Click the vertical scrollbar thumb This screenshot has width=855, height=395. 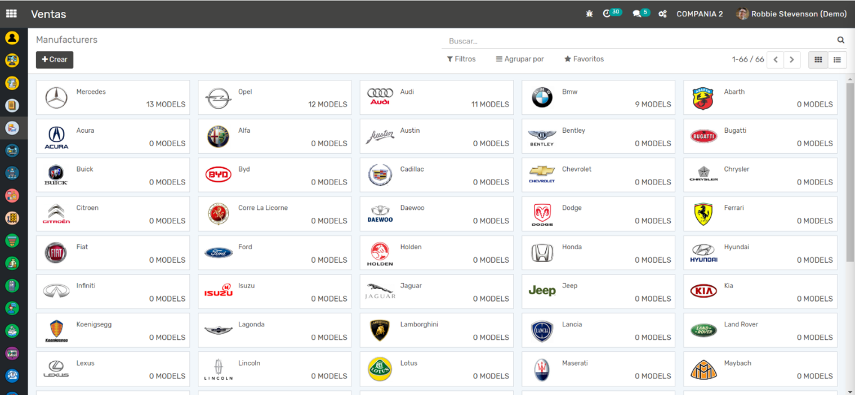point(850,172)
